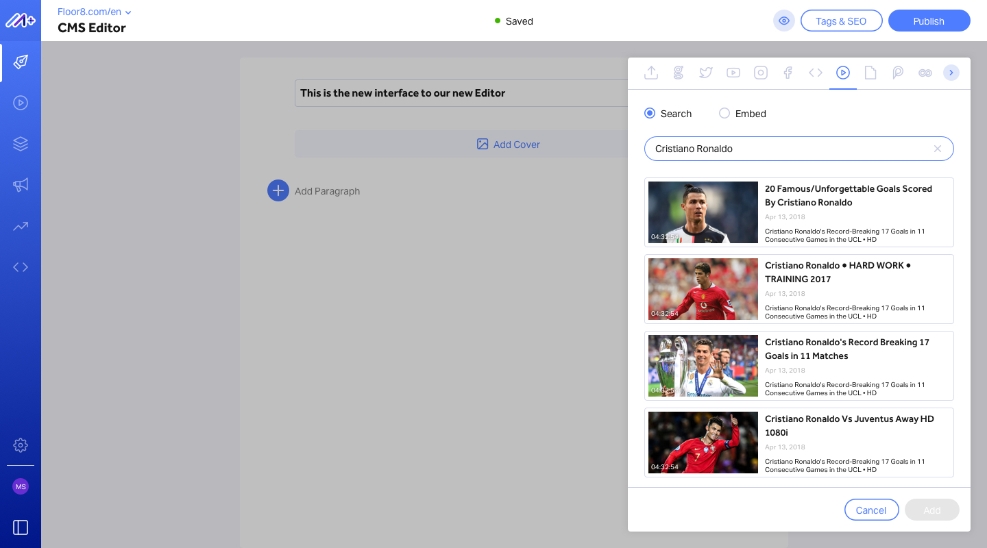Select the Pinterest embed tab icon

pos(898,73)
